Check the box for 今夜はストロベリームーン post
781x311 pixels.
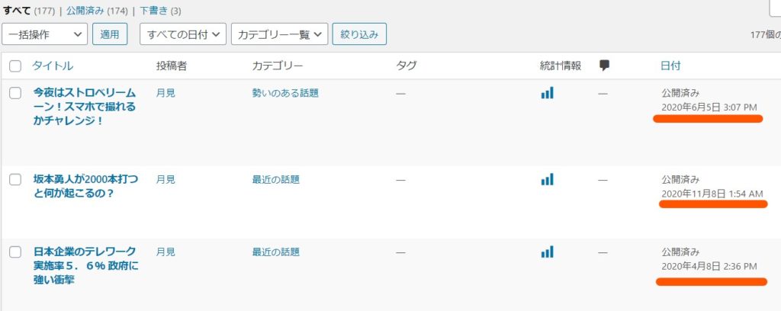15,93
